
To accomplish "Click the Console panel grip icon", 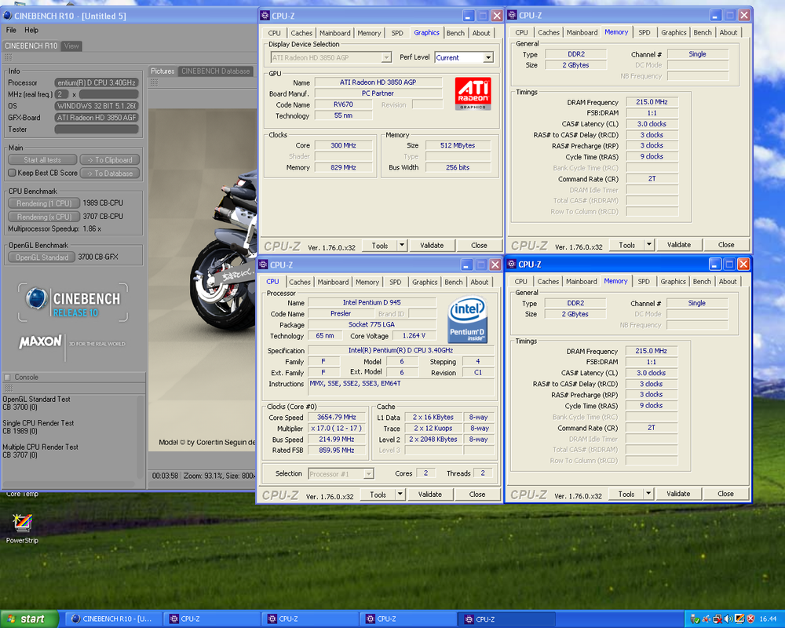I will [8, 388].
